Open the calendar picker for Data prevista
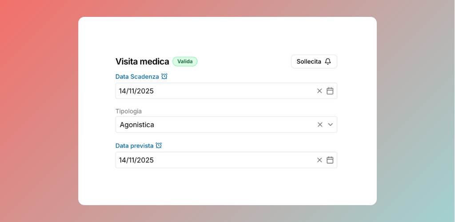This screenshot has height=222, width=455. click(x=330, y=160)
